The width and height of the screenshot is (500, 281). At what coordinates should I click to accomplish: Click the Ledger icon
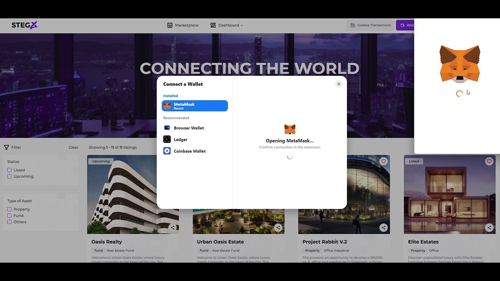click(167, 139)
